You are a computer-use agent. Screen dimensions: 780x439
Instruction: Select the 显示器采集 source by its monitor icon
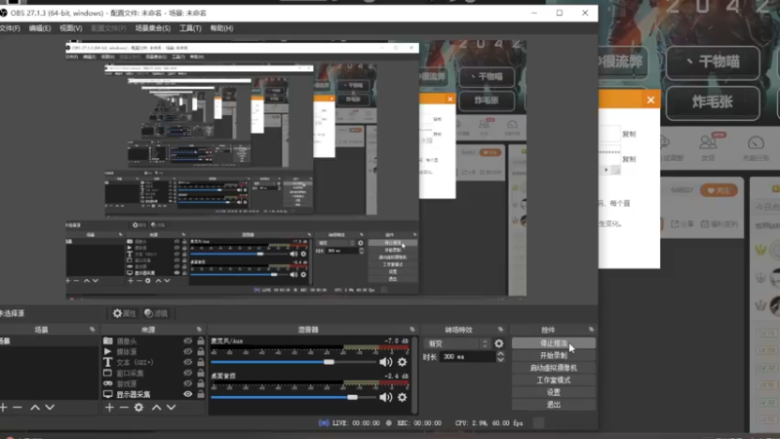click(x=108, y=394)
